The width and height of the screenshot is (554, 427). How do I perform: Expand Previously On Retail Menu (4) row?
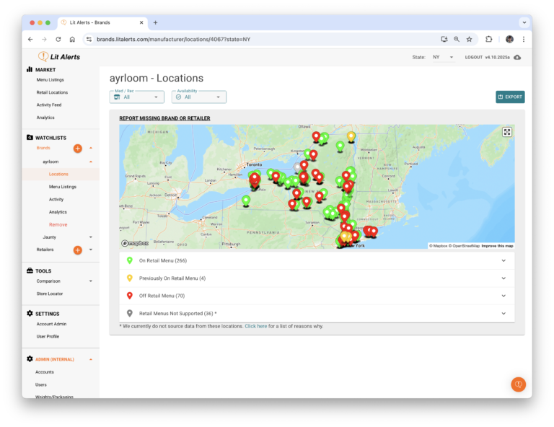click(317, 278)
